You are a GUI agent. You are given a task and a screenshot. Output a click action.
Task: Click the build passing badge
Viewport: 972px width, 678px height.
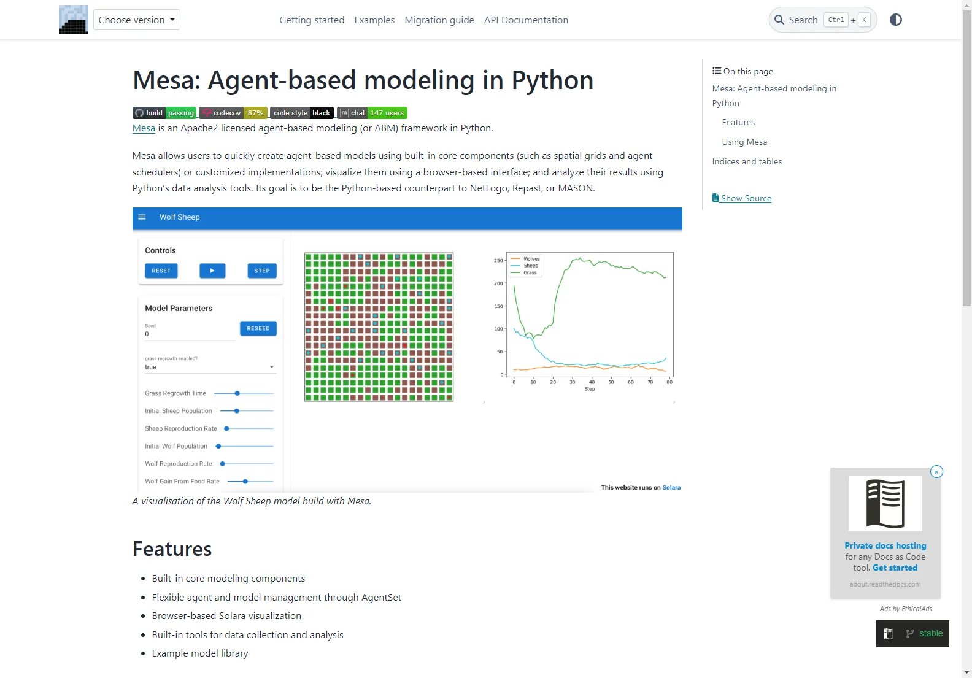click(x=164, y=113)
